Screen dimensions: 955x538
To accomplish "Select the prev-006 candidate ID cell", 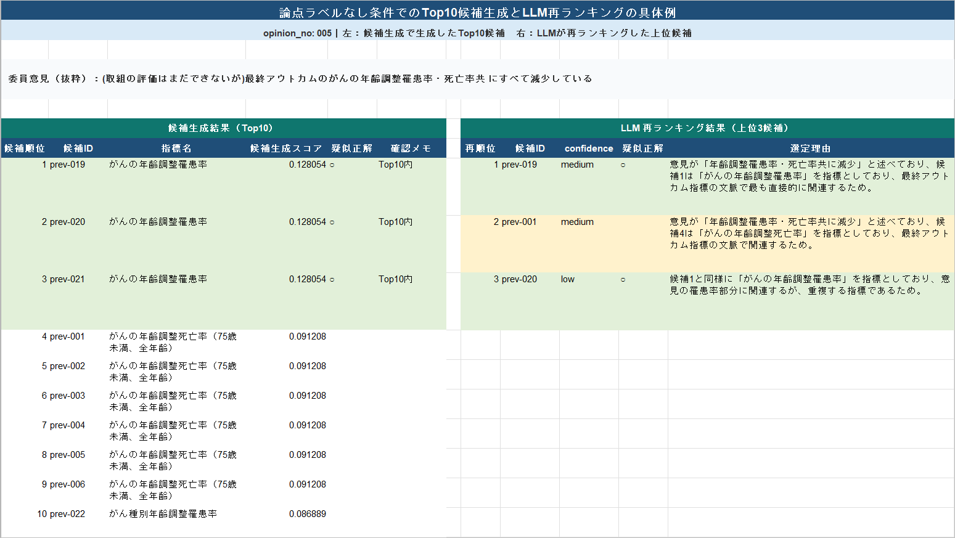I will (67, 484).
